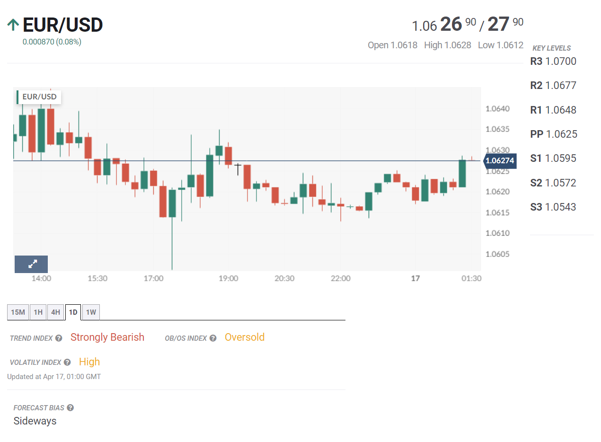This screenshot has height=442, width=601.
Task: Click the Open 1.0618 value
Action: (393, 45)
